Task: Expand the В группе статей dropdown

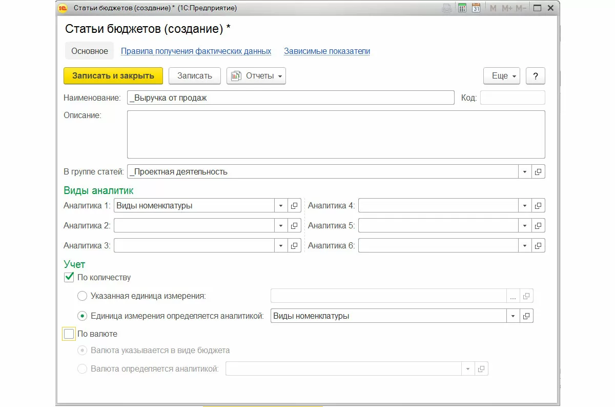Action: click(x=525, y=172)
